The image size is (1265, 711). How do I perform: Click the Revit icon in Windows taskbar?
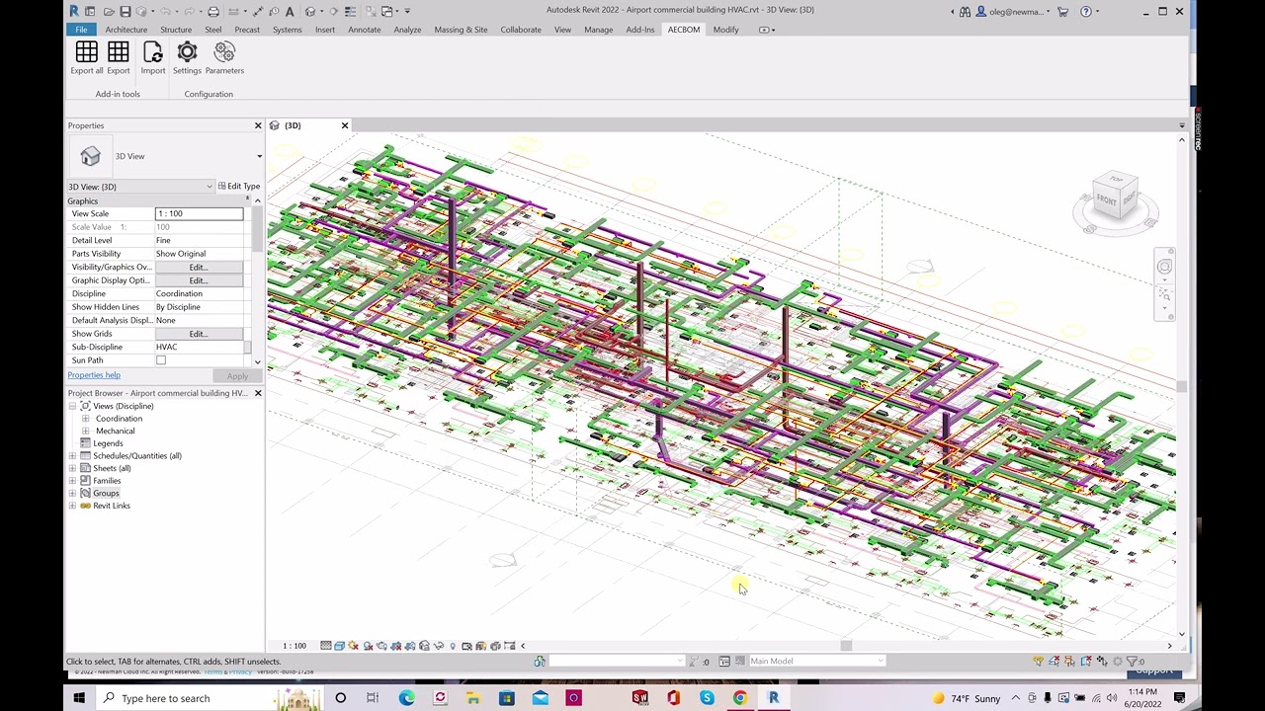pyautogui.click(x=773, y=698)
